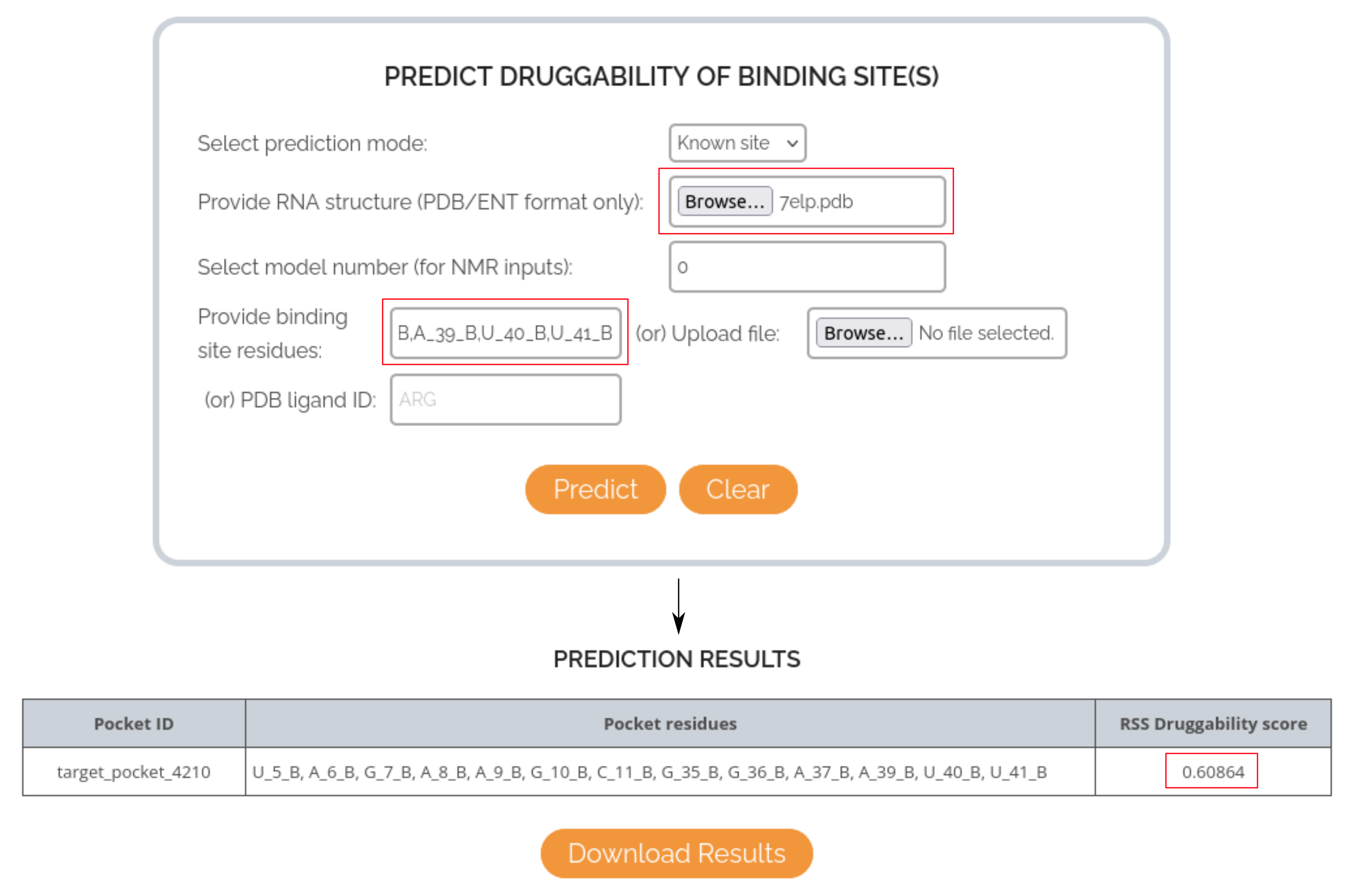
Task: Download the prediction results
Action: click(676, 853)
